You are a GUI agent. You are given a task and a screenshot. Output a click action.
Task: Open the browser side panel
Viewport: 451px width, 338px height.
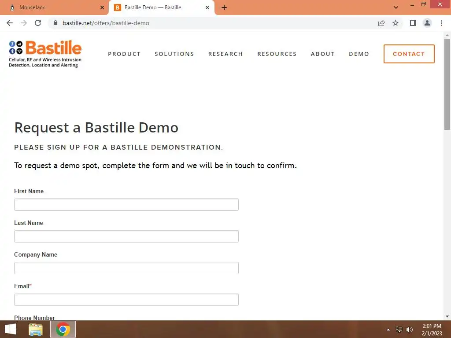point(413,23)
